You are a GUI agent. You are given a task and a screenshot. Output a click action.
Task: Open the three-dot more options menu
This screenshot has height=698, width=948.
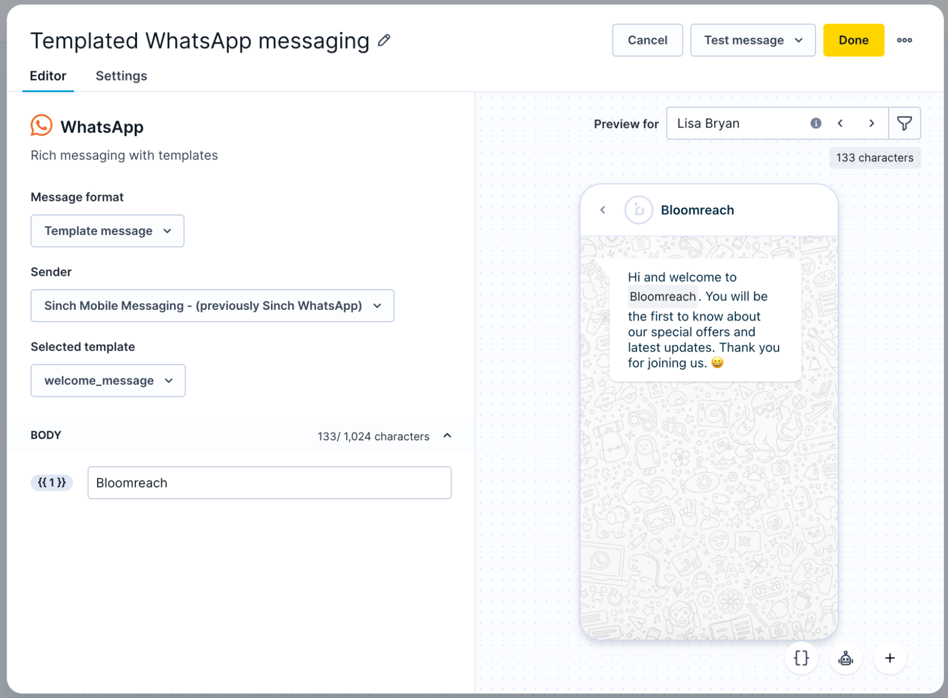click(x=904, y=40)
